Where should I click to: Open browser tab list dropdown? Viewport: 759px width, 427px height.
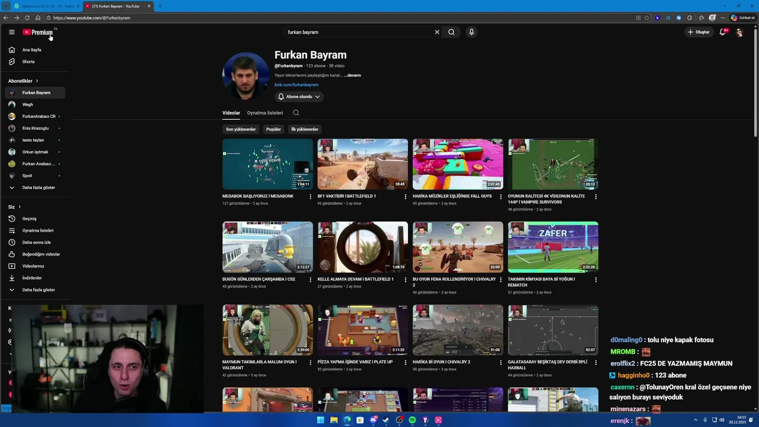(x=6, y=6)
